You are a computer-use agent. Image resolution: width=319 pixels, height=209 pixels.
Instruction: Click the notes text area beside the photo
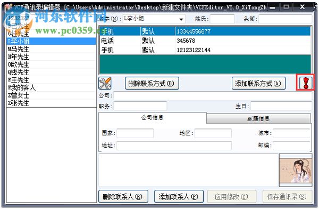pyautogui.click(x=189, y=170)
